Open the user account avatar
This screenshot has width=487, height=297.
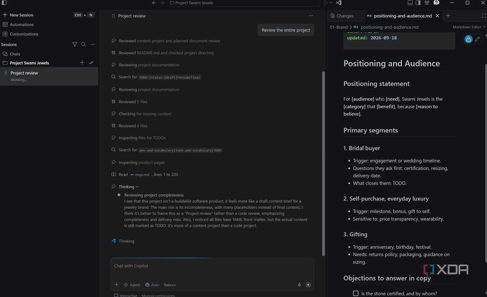[436, 3]
